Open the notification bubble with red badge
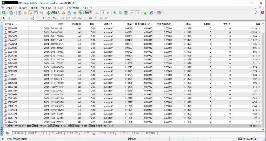This screenshot has width=266, height=141. (x=262, y=13)
